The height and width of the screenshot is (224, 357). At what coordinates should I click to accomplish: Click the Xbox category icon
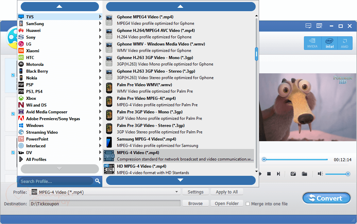pos(21,98)
